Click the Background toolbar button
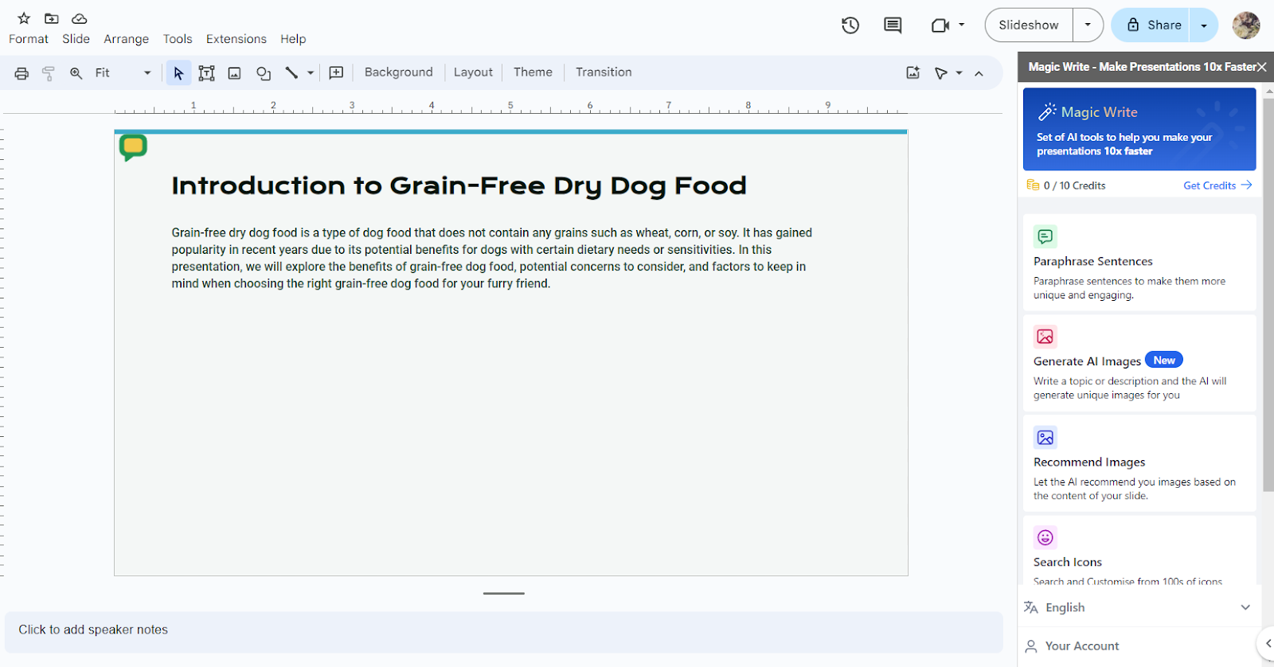This screenshot has width=1274, height=667. click(399, 72)
